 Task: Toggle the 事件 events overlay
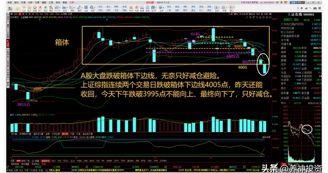pos(236,14)
